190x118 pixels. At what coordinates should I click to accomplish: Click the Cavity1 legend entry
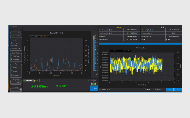click(34, 36)
